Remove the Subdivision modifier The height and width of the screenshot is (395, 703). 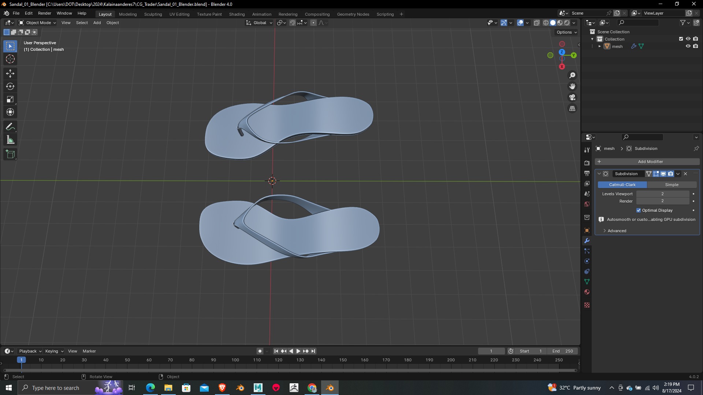pos(685,174)
